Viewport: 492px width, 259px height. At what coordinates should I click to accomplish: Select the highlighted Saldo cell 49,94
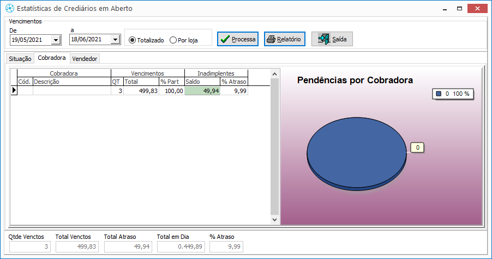202,91
